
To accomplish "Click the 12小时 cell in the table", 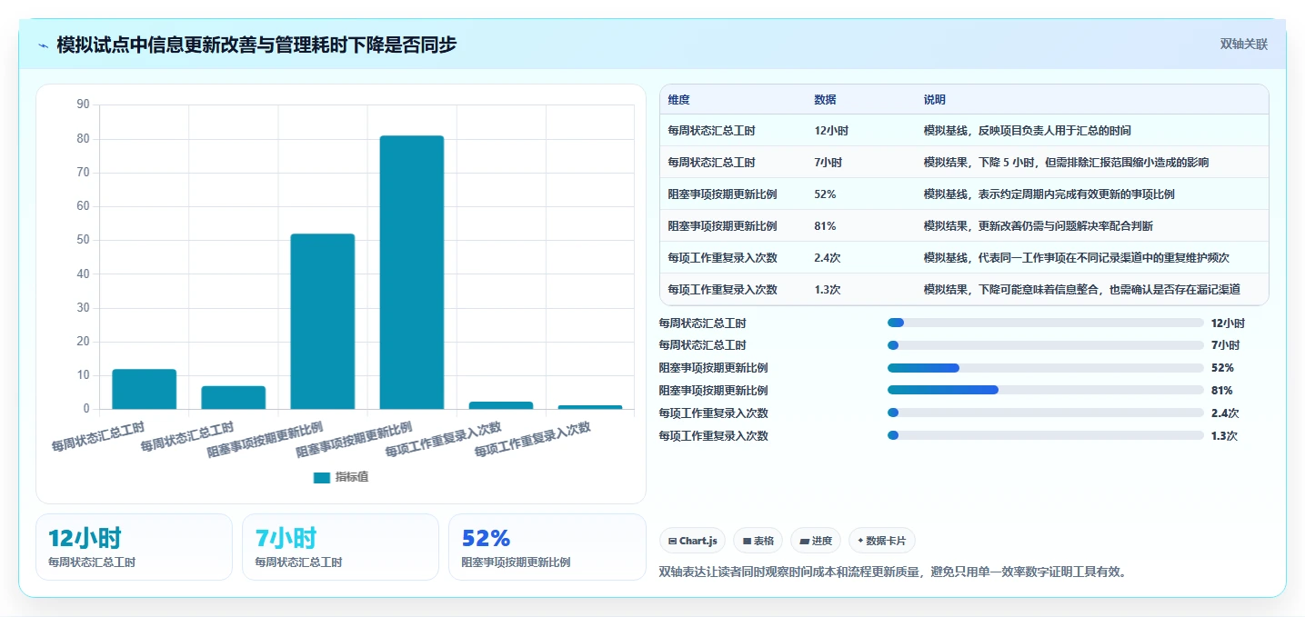I will (831, 131).
